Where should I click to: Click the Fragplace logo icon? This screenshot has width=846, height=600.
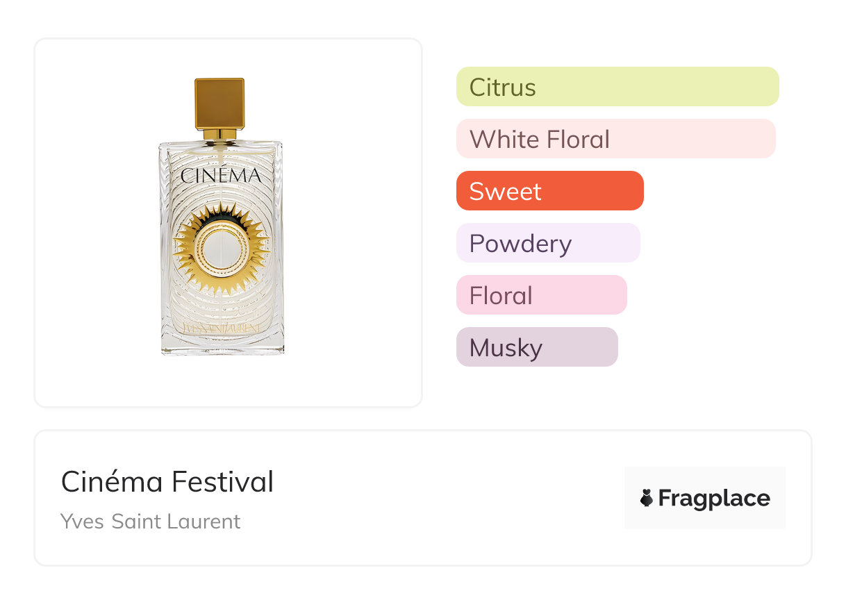click(647, 498)
